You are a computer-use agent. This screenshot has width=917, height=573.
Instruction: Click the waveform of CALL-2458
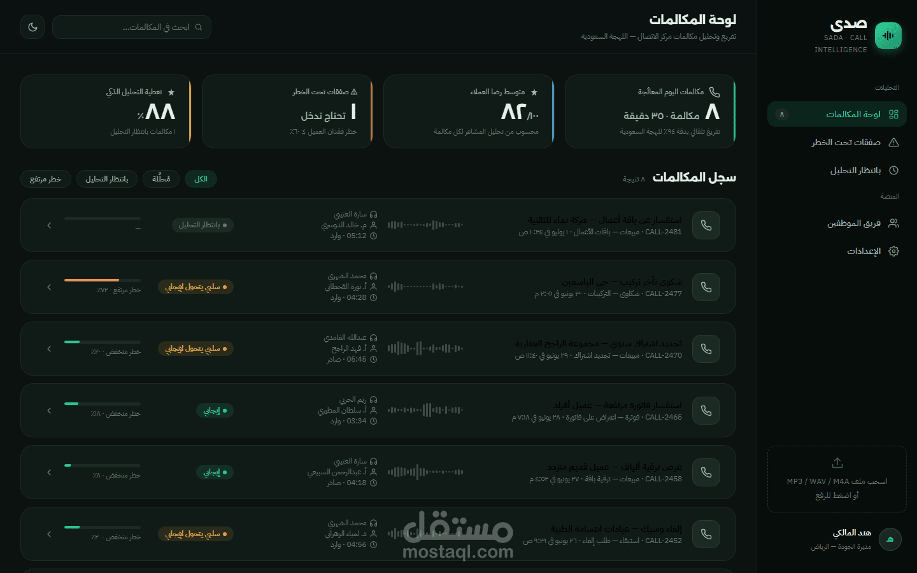coord(425,472)
